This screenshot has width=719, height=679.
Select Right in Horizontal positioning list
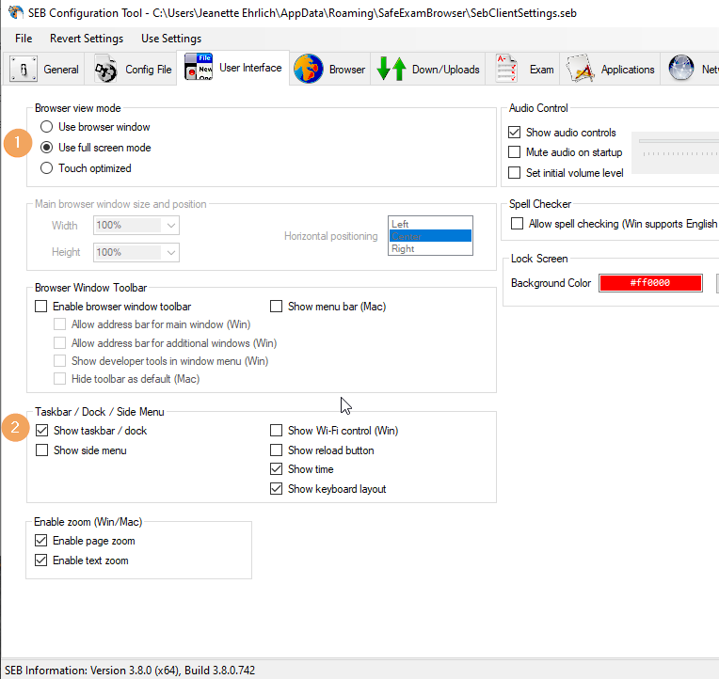[x=430, y=248]
